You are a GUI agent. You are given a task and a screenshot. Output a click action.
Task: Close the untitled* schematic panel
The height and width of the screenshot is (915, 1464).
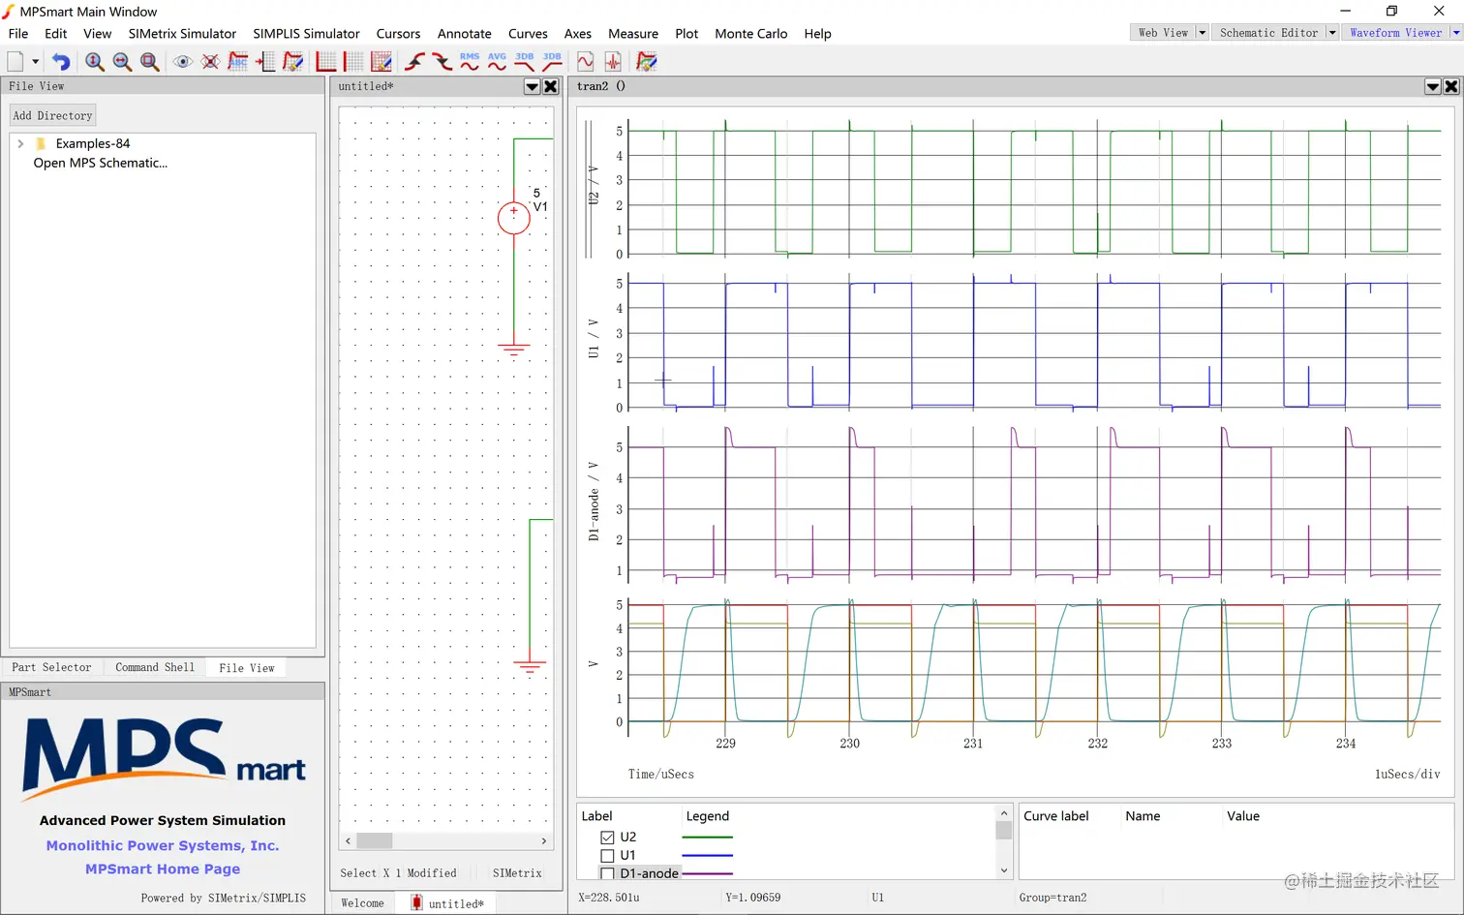pyautogui.click(x=551, y=86)
